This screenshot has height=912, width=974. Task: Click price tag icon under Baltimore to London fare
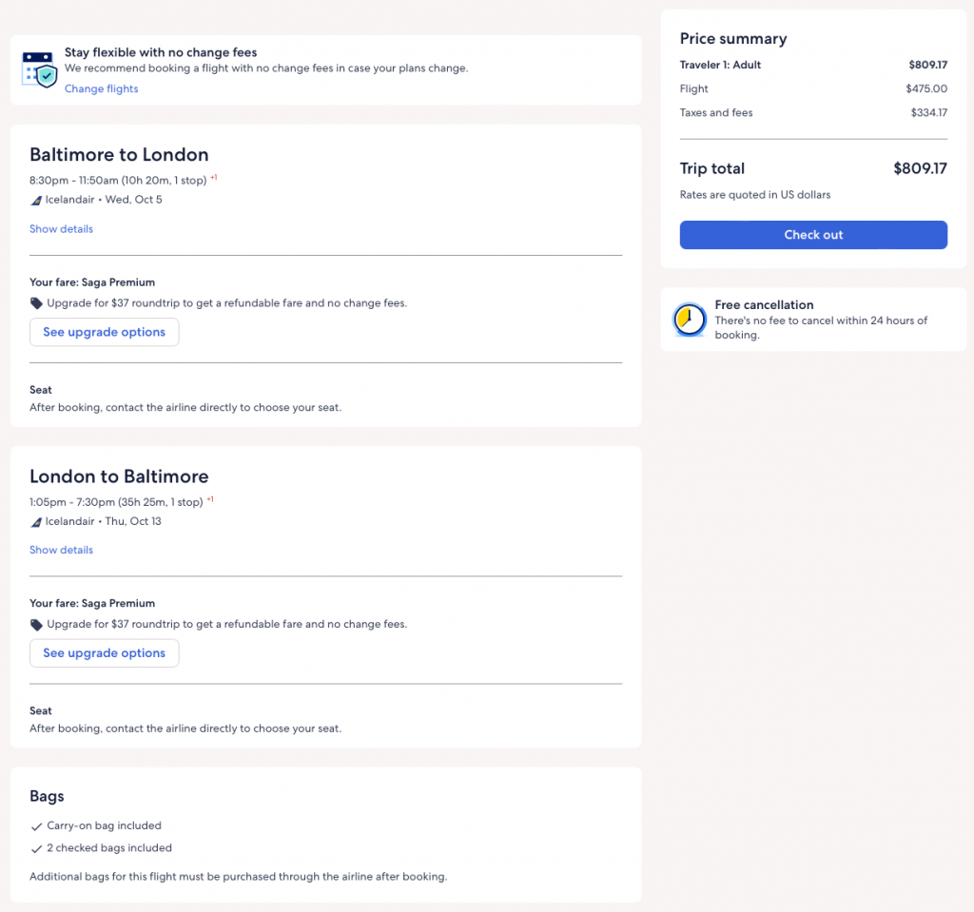click(36, 303)
